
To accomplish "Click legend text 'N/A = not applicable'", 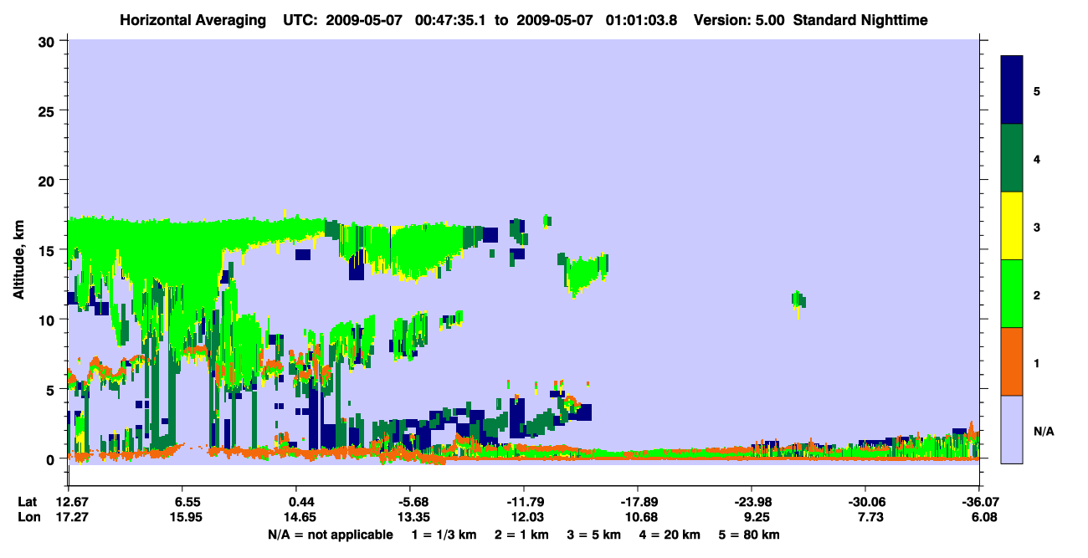I will tap(331, 535).
